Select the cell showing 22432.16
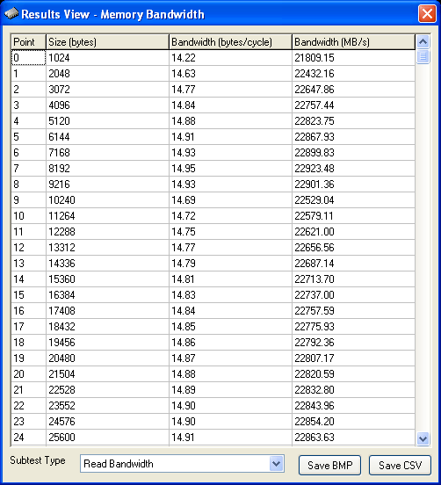The image size is (441, 485). [x=353, y=74]
